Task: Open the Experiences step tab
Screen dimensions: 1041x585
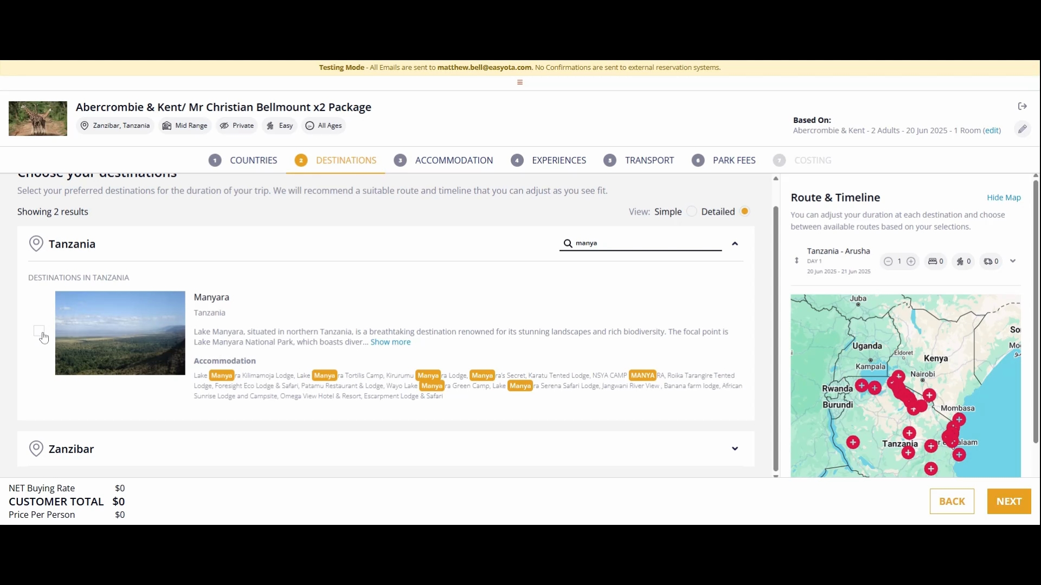Action: coord(549,160)
